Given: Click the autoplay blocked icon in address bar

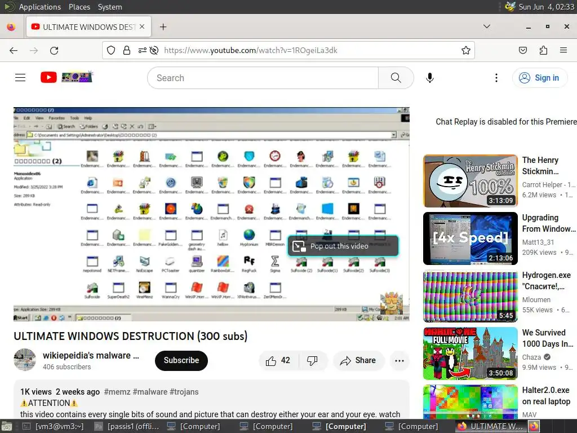Looking at the screenshot, I should 154,50.
